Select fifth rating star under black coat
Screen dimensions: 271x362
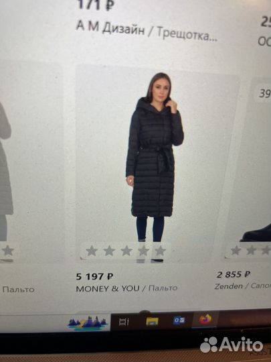[x=160, y=251]
